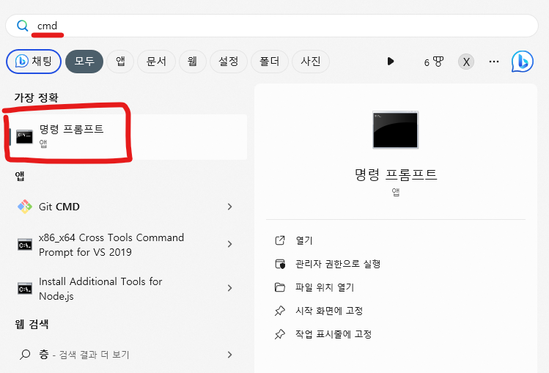Select the 모두 filter tab

point(84,62)
